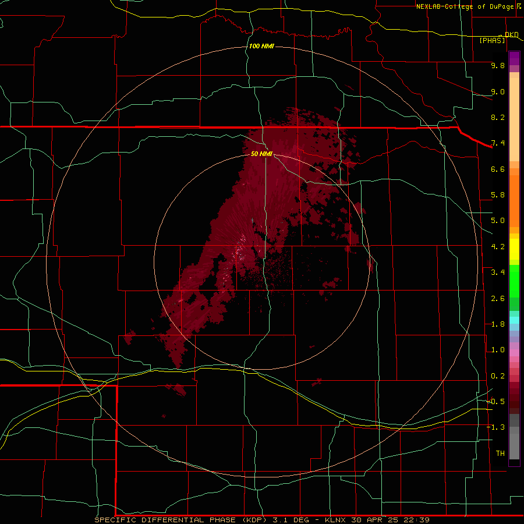Click the 1.8 value on the color scale
Image resolution: width=524 pixels, height=524 pixels.
coord(498,324)
